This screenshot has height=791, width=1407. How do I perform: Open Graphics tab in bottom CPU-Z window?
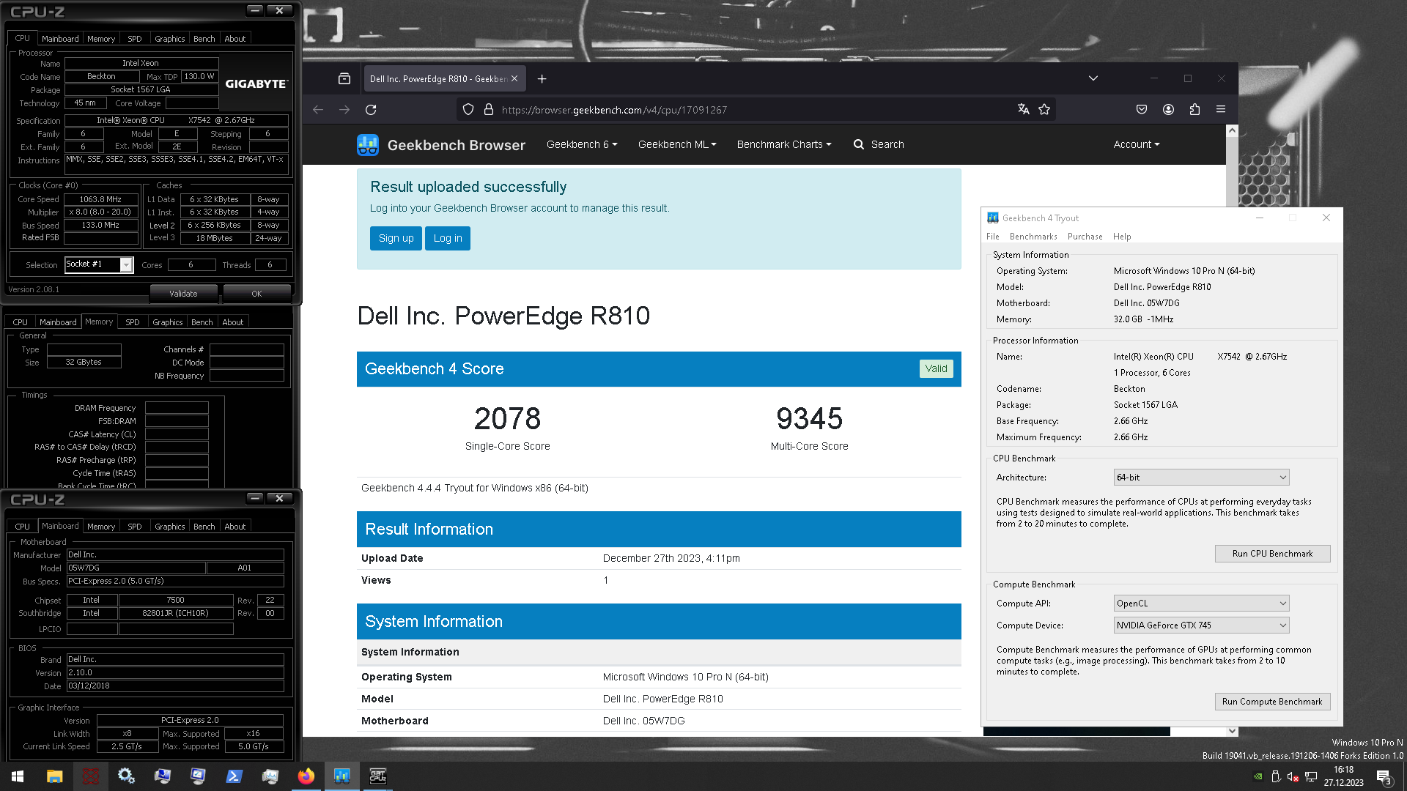pyautogui.click(x=170, y=527)
